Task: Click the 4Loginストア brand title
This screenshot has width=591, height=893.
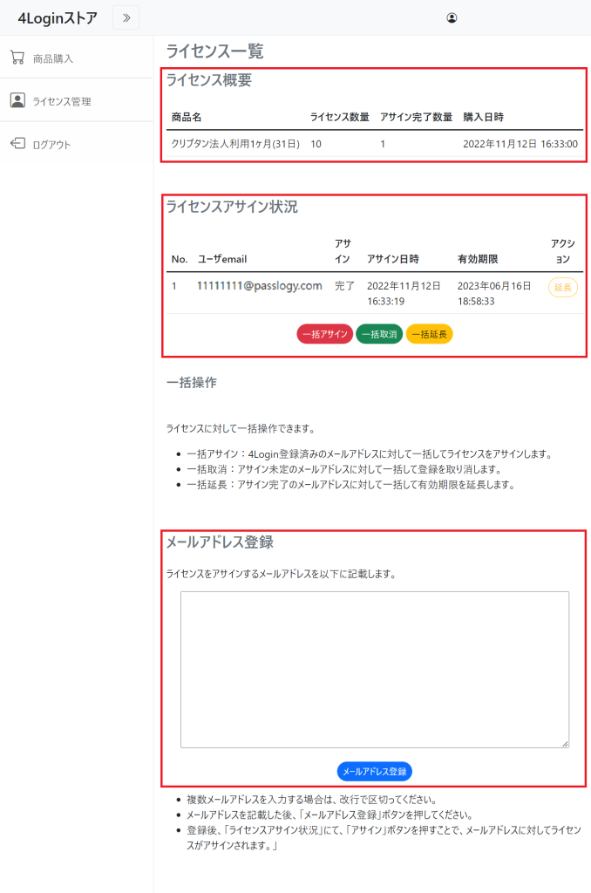Action: click(x=58, y=18)
